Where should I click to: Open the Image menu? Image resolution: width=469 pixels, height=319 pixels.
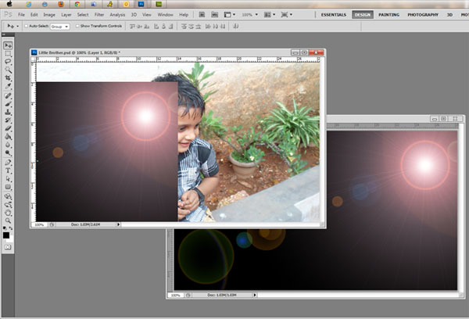(x=49, y=15)
